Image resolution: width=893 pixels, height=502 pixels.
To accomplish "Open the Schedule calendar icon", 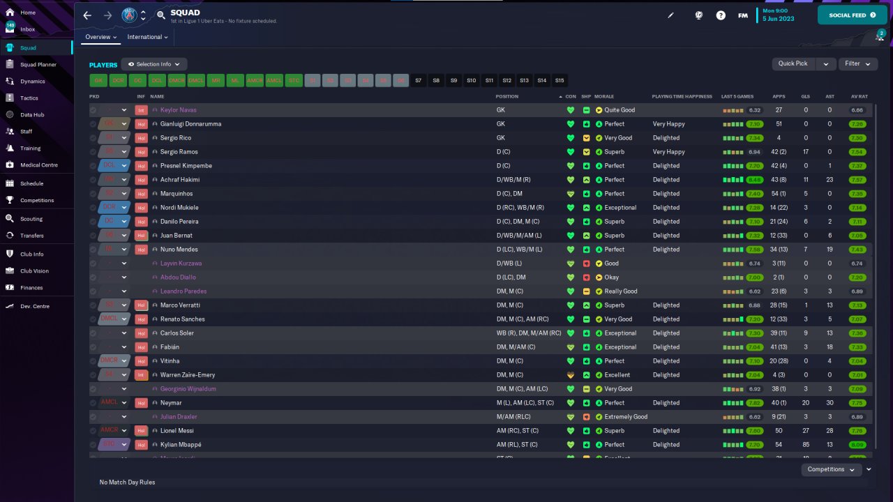I will (x=10, y=183).
